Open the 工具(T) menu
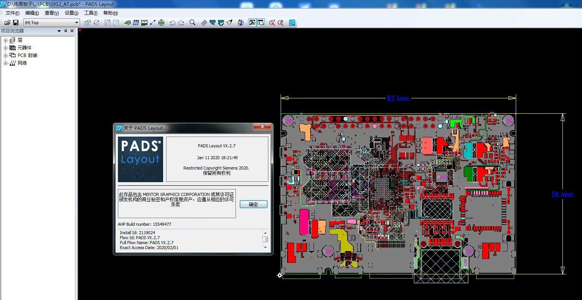The height and width of the screenshot is (300, 582). click(91, 13)
